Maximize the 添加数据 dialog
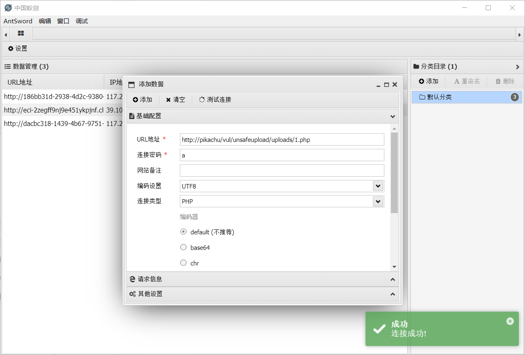Screen dimensions: 525x355 pos(386,85)
